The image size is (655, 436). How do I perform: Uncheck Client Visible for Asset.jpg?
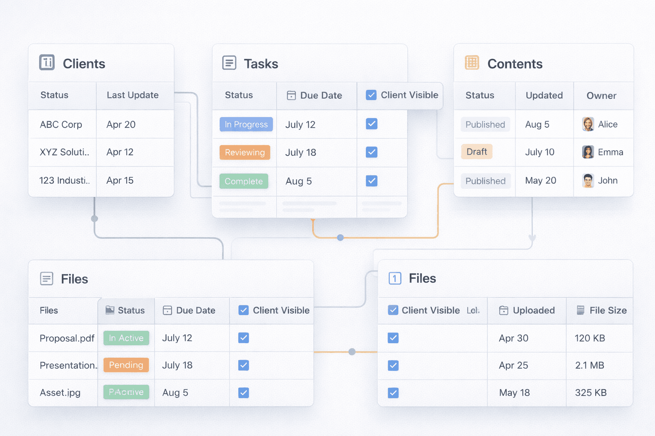pos(243,393)
